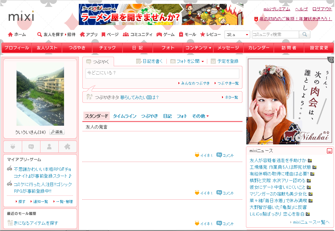Click the river profile photo
The height and width of the screenshot is (231, 335).
pyautogui.click(x=40, y=94)
